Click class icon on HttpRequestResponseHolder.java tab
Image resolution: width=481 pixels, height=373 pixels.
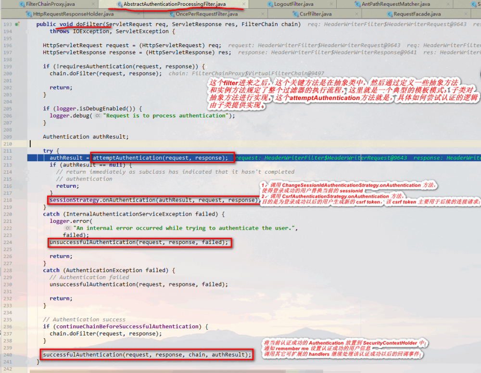tap(29, 14)
